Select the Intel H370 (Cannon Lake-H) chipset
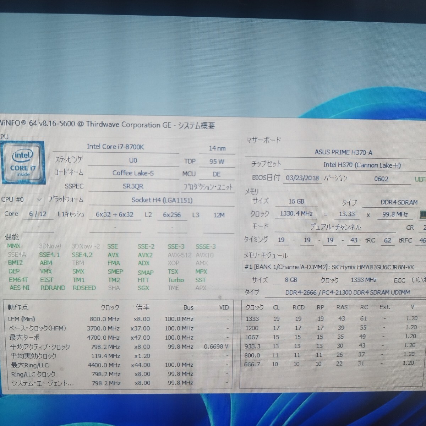426x426 pixels. coord(362,165)
